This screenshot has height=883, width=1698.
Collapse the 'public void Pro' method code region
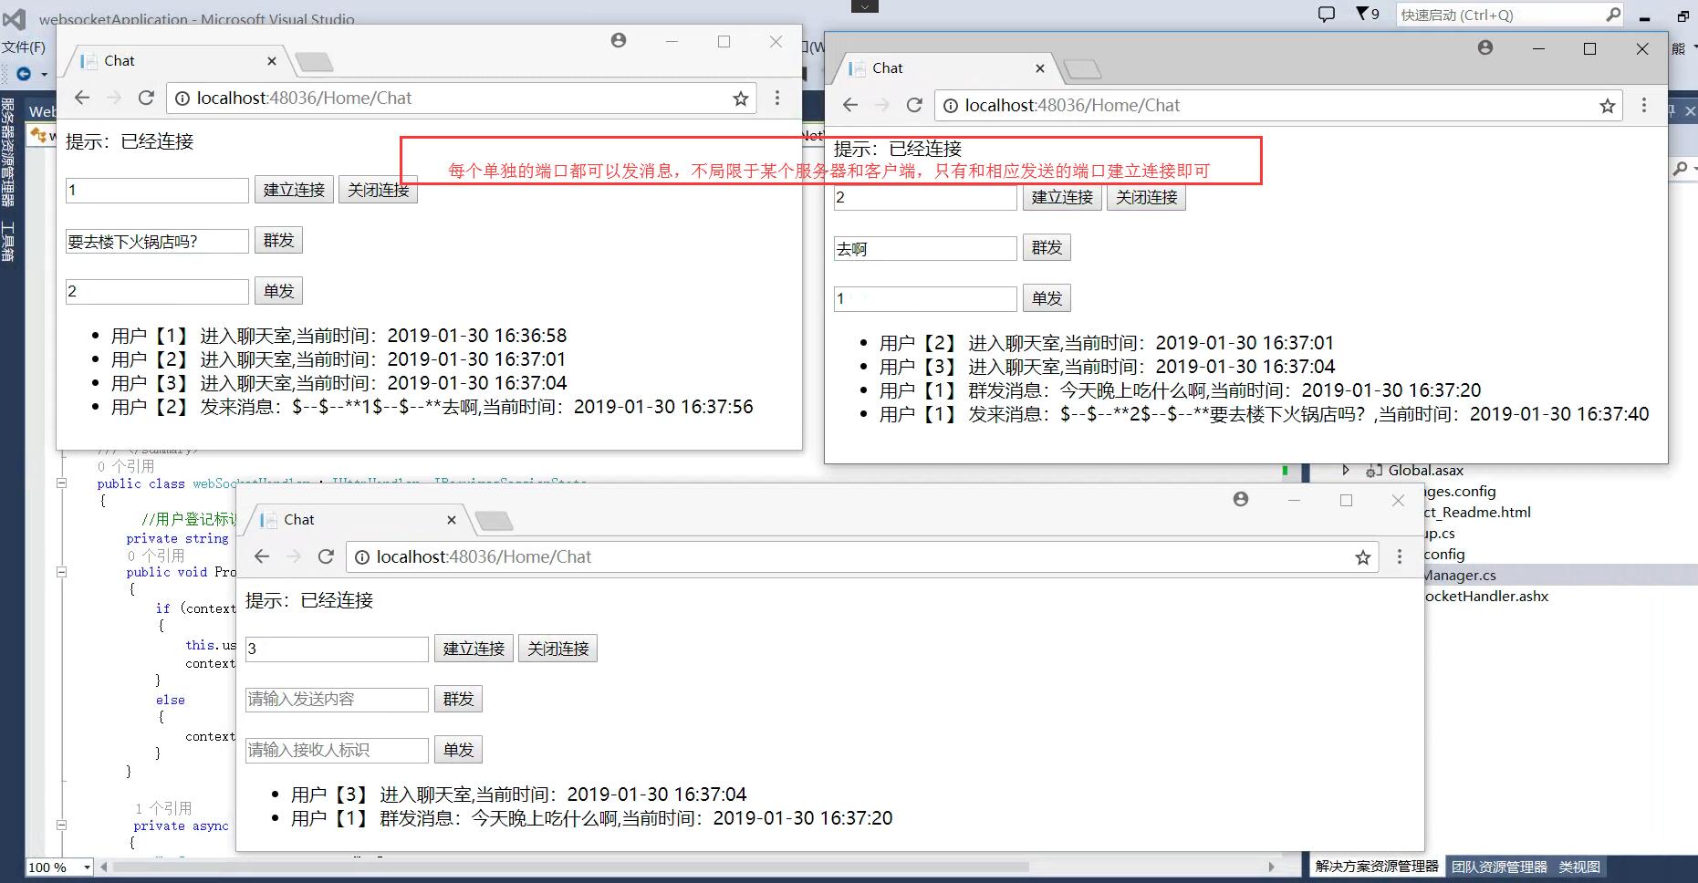click(61, 572)
